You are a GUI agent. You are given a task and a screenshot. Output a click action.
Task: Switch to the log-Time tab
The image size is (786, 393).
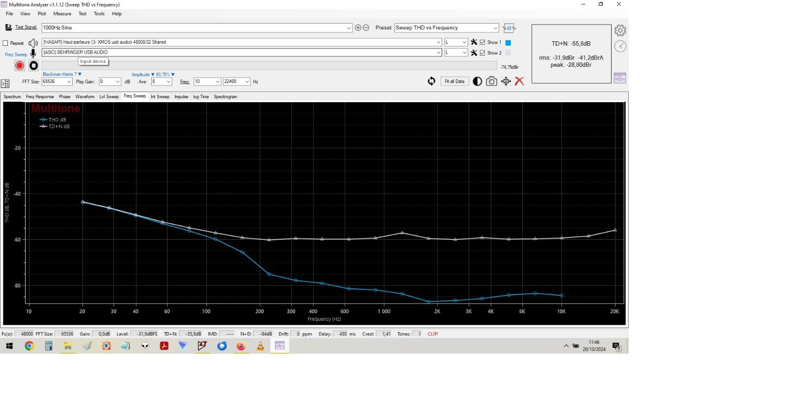tap(201, 97)
